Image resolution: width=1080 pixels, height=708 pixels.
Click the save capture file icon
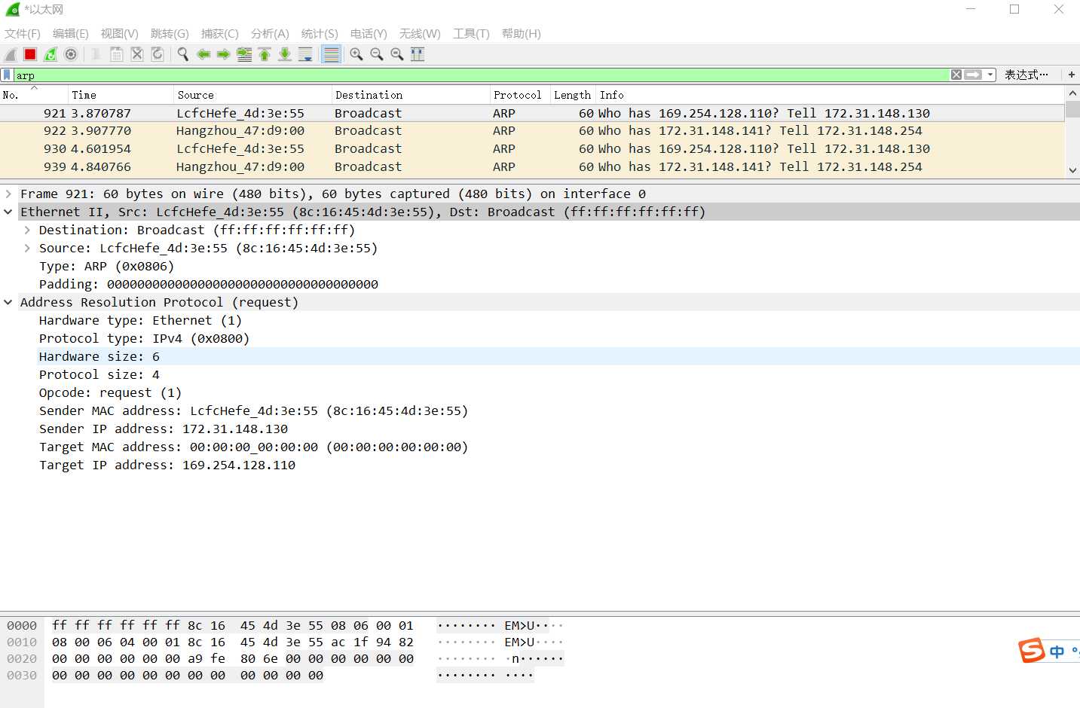click(x=117, y=54)
